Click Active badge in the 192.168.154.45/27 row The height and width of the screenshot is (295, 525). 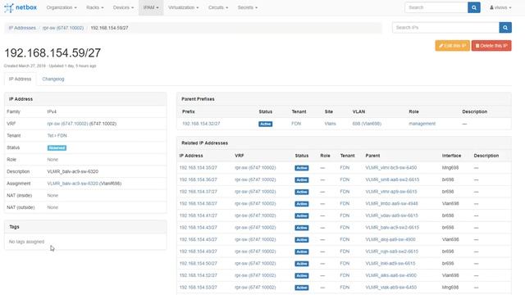tap(302, 240)
